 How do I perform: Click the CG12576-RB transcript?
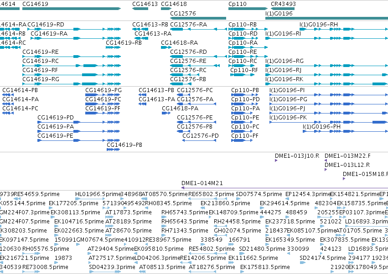click(181, 84)
